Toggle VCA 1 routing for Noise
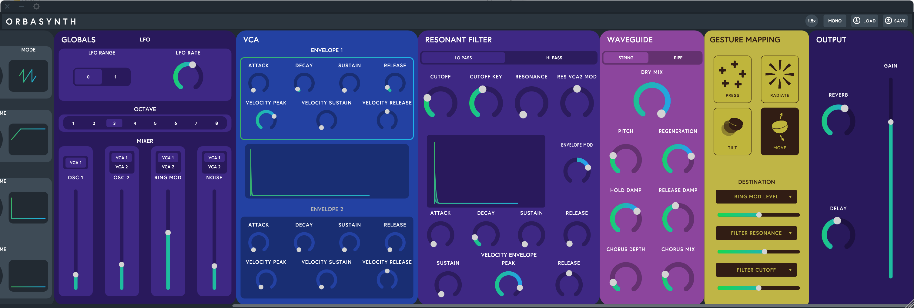The image size is (914, 308). click(x=214, y=158)
